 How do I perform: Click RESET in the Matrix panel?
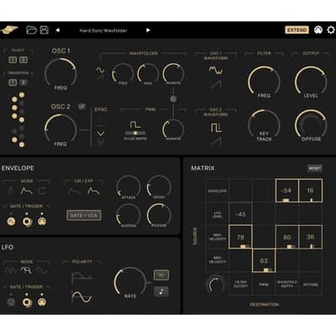(315, 168)
